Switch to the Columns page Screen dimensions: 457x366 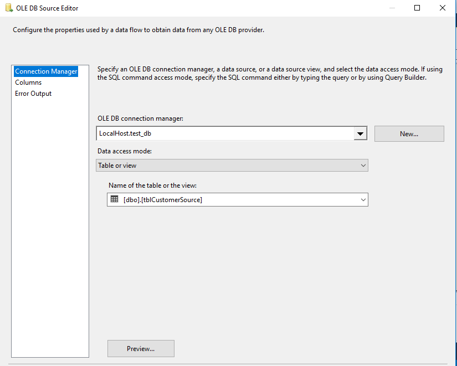28,83
